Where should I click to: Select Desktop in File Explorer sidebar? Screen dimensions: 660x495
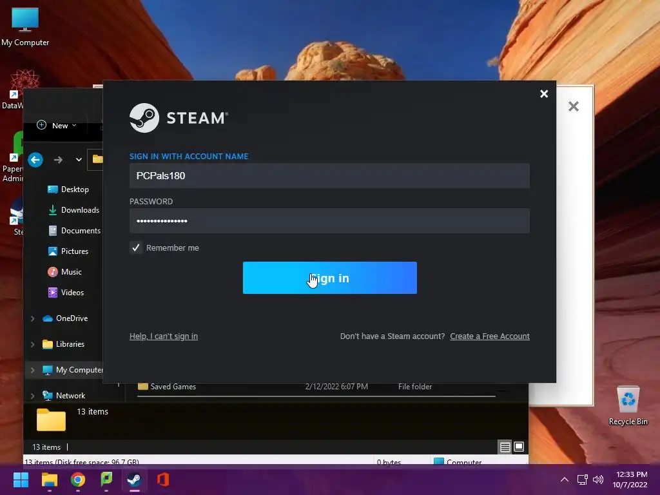(x=75, y=189)
